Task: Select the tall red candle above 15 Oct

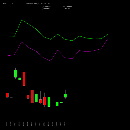Action: [x=24, y=79]
